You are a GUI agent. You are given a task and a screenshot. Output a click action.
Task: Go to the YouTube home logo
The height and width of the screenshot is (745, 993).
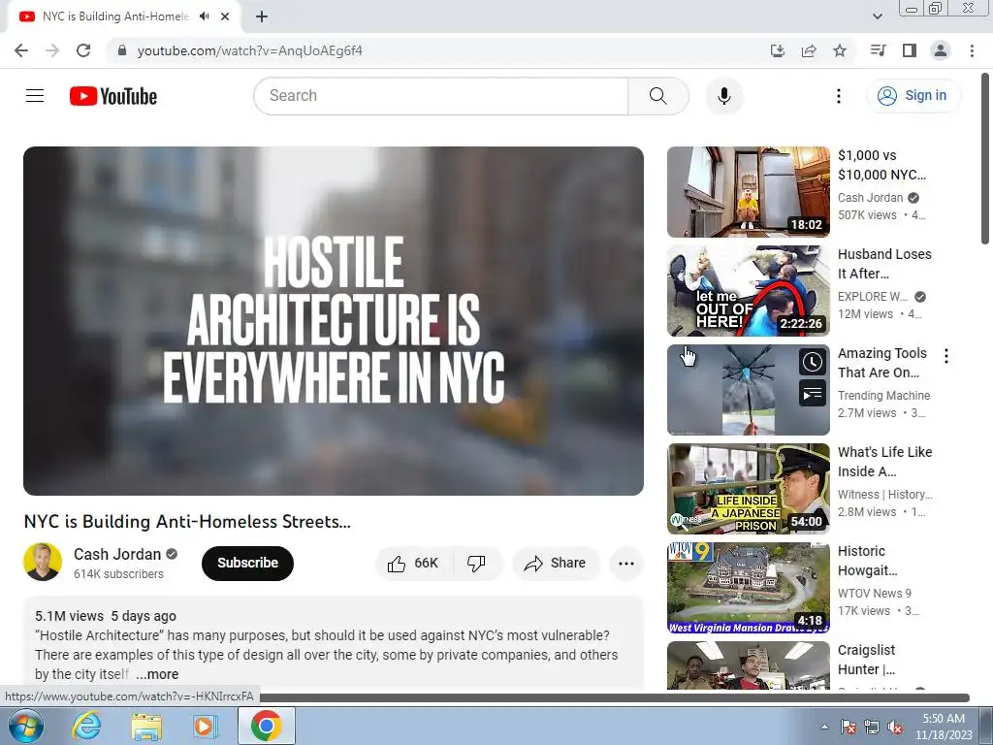click(113, 96)
